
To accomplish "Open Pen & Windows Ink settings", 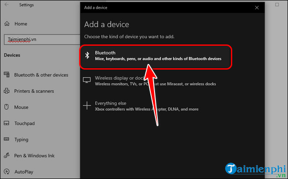I will pyautogui.click(x=34, y=156).
